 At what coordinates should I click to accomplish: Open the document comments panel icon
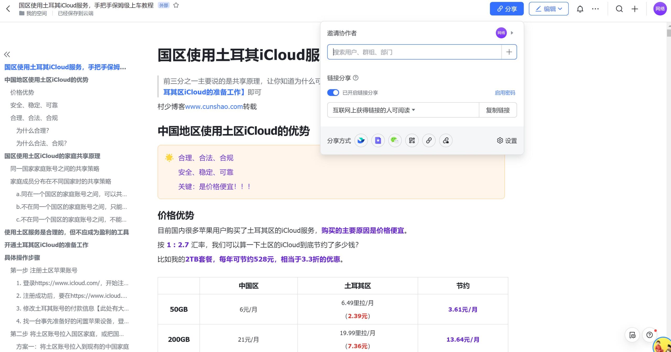[632, 335]
